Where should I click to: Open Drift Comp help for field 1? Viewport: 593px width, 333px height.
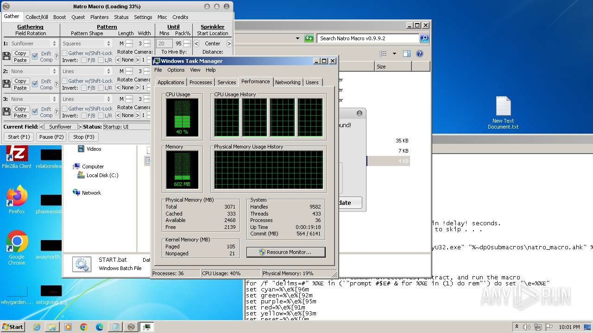pyautogui.click(x=57, y=56)
